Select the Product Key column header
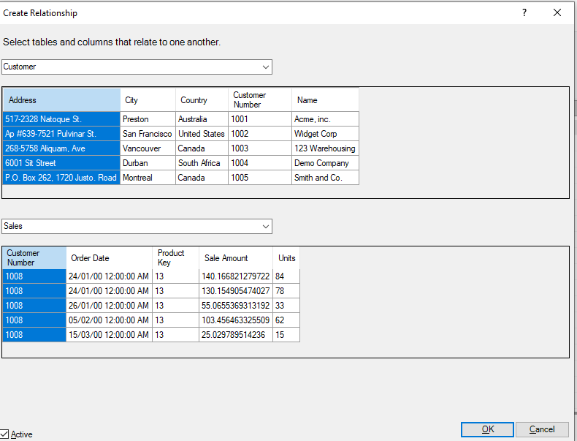577x441 pixels. tap(175, 257)
